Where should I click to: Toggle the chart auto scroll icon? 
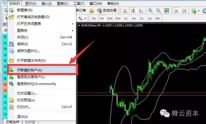(x=176, y=11)
